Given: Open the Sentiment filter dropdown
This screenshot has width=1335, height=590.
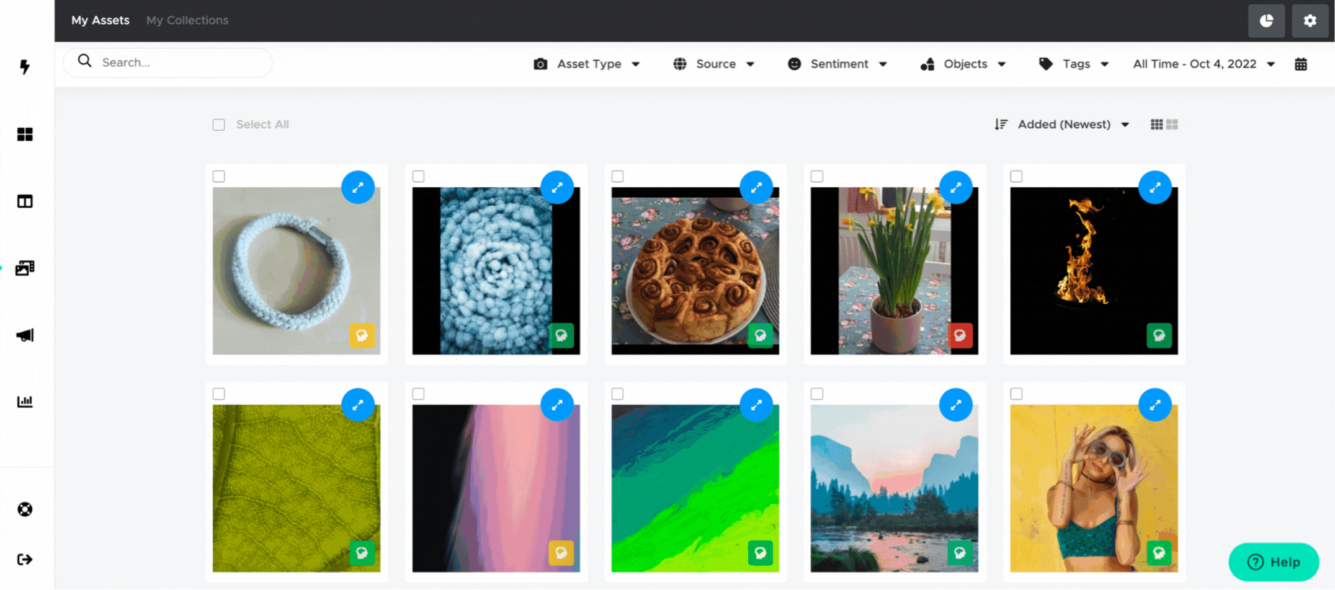Looking at the screenshot, I should pyautogui.click(x=837, y=64).
